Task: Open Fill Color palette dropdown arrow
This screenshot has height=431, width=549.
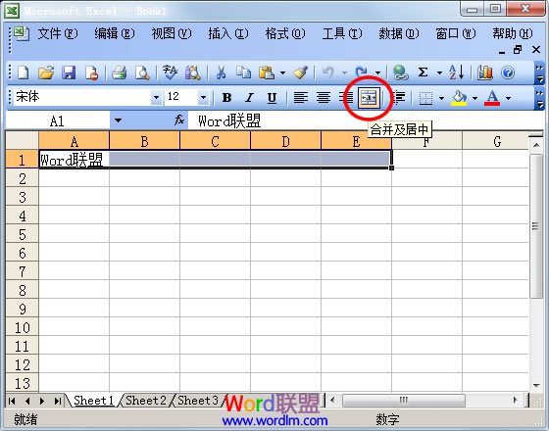Action: click(474, 98)
